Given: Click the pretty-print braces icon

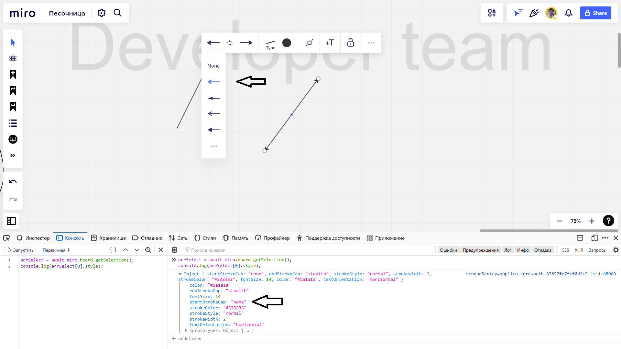Looking at the screenshot, I should [113, 250].
